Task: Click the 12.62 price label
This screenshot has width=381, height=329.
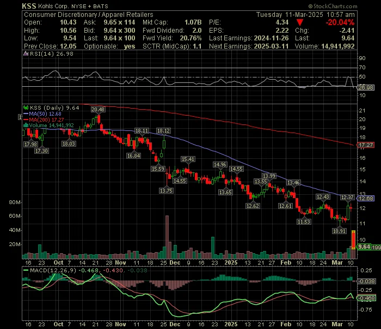Action: (x=253, y=206)
